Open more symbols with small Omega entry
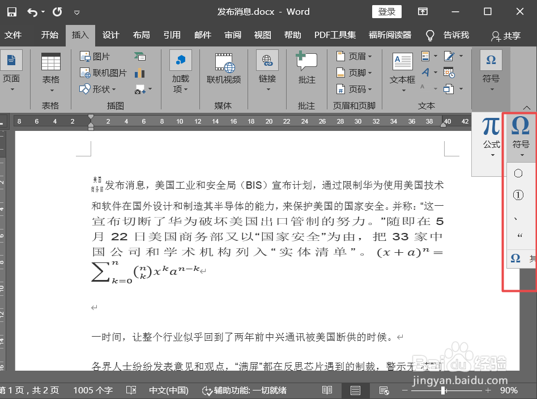The height and width of the screenshot is (399, 537). click(521, 258)
